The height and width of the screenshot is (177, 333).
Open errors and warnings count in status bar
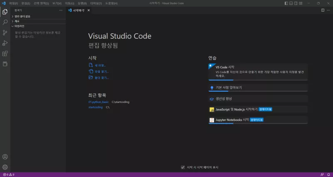(x=9, y=175)
